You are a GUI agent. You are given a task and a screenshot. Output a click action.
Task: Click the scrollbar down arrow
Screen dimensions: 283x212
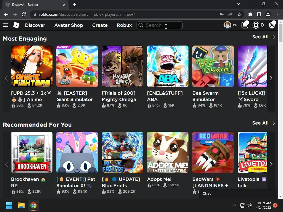[x=281, y=196]
